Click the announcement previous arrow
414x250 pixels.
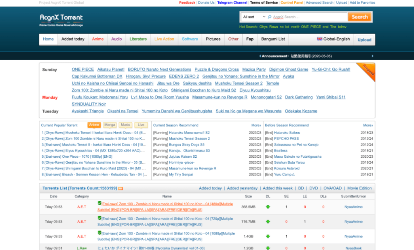[260, 56]
